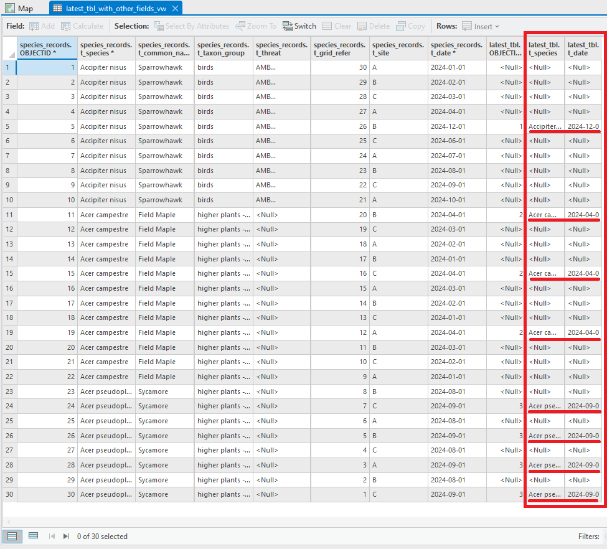Close the latest_tbl_with_other_fields_vw tab

click(x=175, y=8)
